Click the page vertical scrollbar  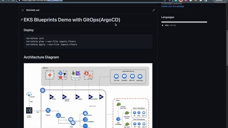click(227, 48)
